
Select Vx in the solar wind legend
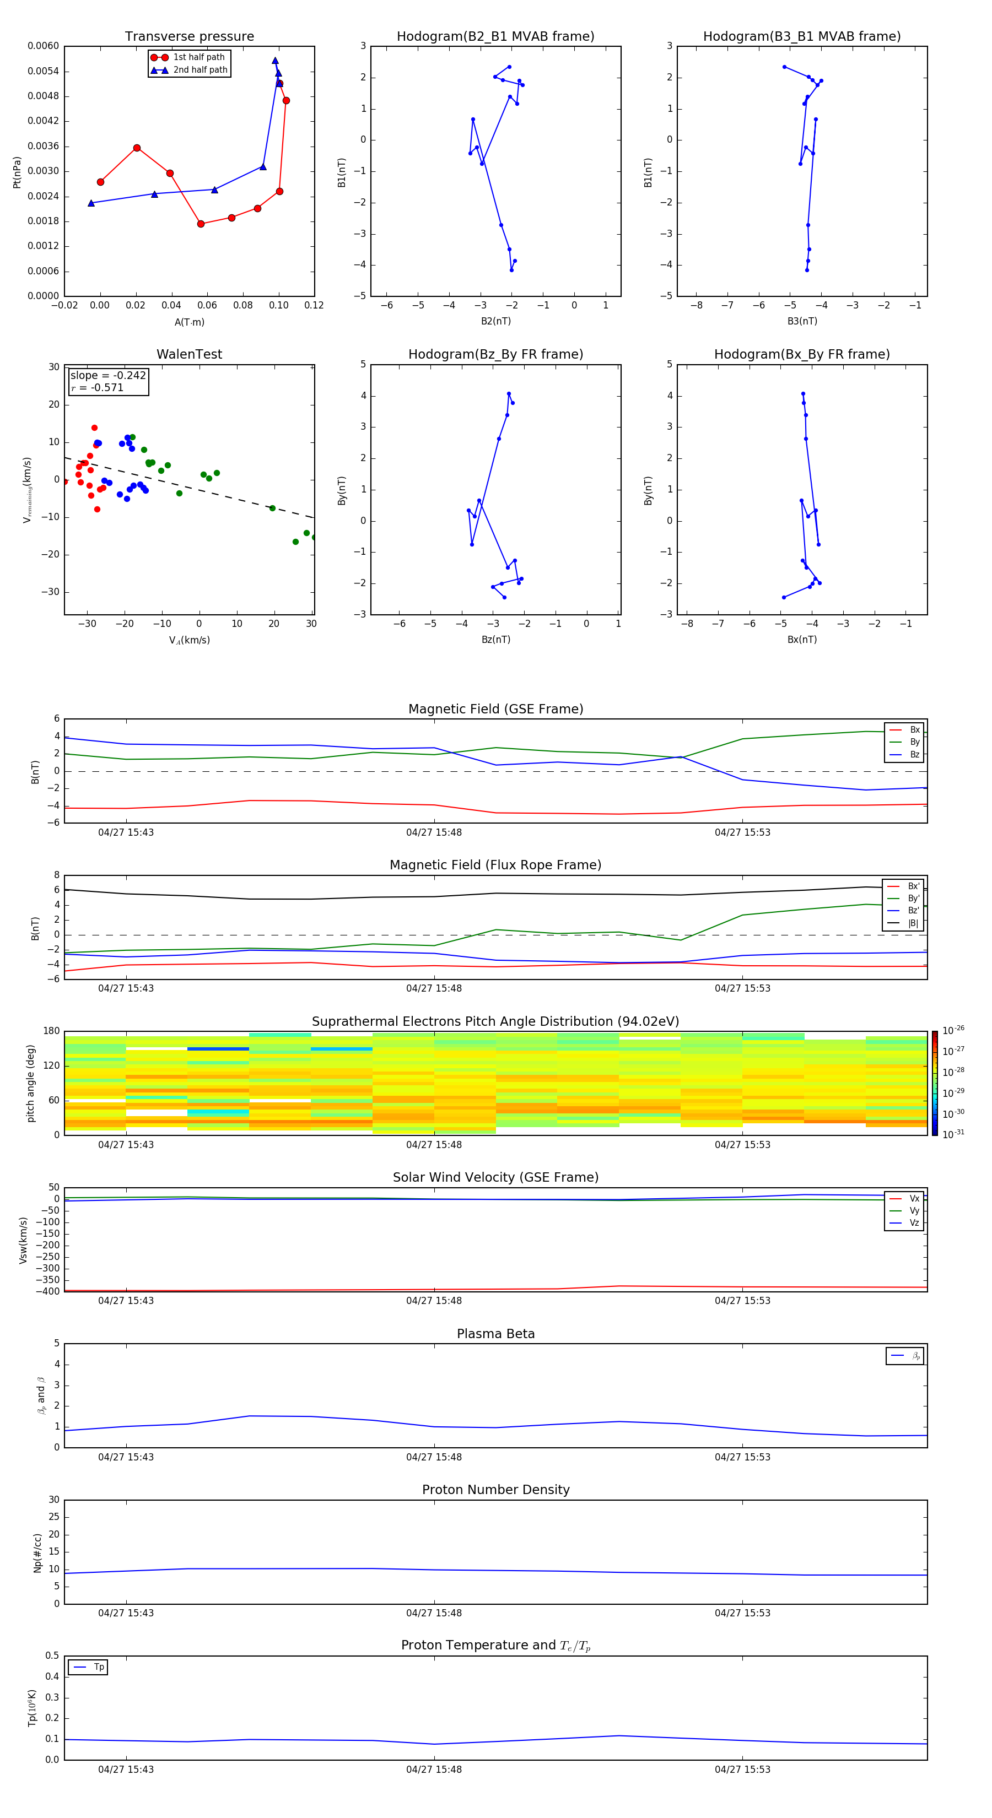pos(904,1198)
